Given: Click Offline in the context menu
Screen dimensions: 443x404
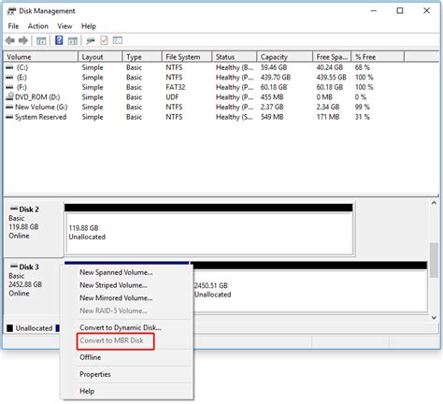Looking at the screenshot, I should pos(91,357).
